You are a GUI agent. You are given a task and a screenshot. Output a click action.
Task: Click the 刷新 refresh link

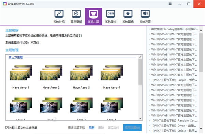92,128
